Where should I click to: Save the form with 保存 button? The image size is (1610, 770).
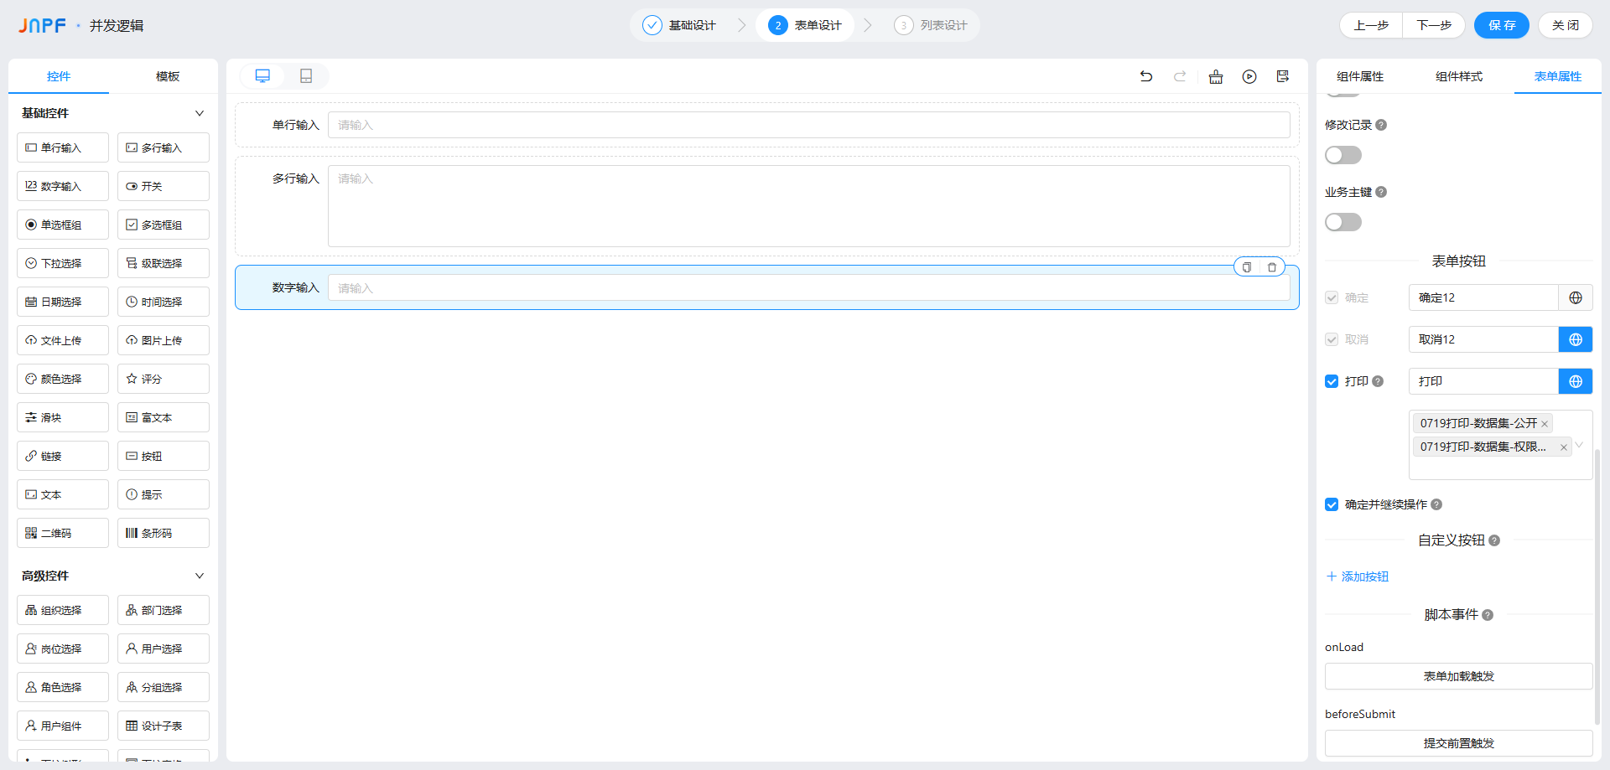click(x=1502, y=25)
